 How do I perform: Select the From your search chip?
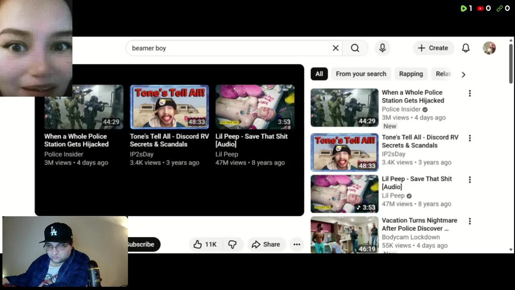(x=361, y=74)
